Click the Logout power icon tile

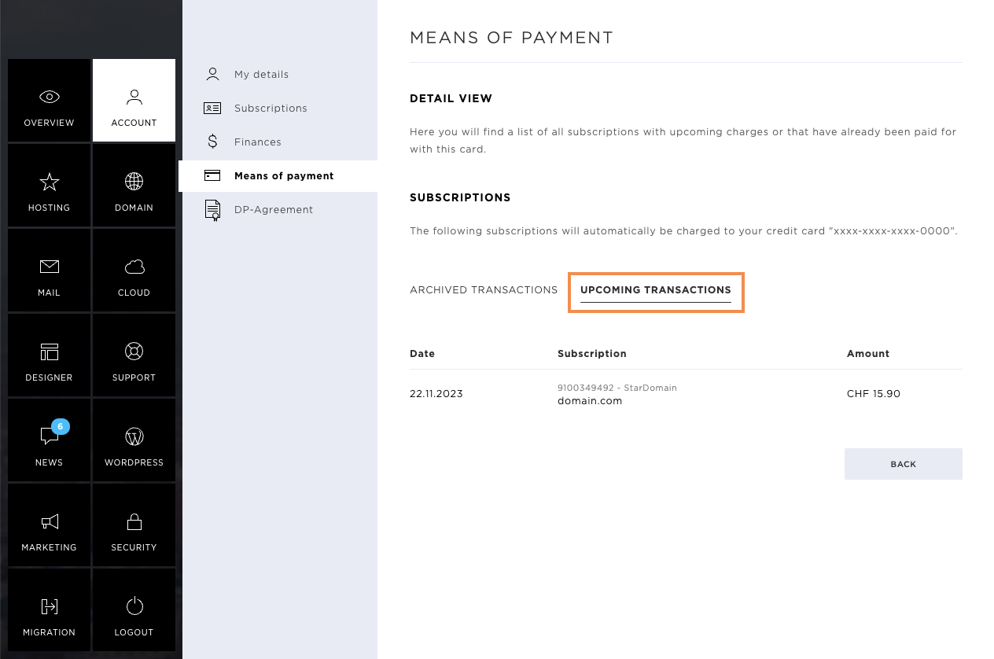(134, 610)
